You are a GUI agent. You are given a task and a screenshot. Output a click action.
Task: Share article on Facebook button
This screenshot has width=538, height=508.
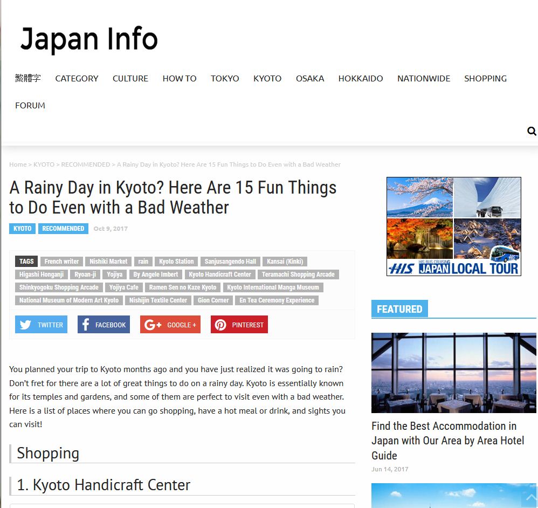(104, 324)
